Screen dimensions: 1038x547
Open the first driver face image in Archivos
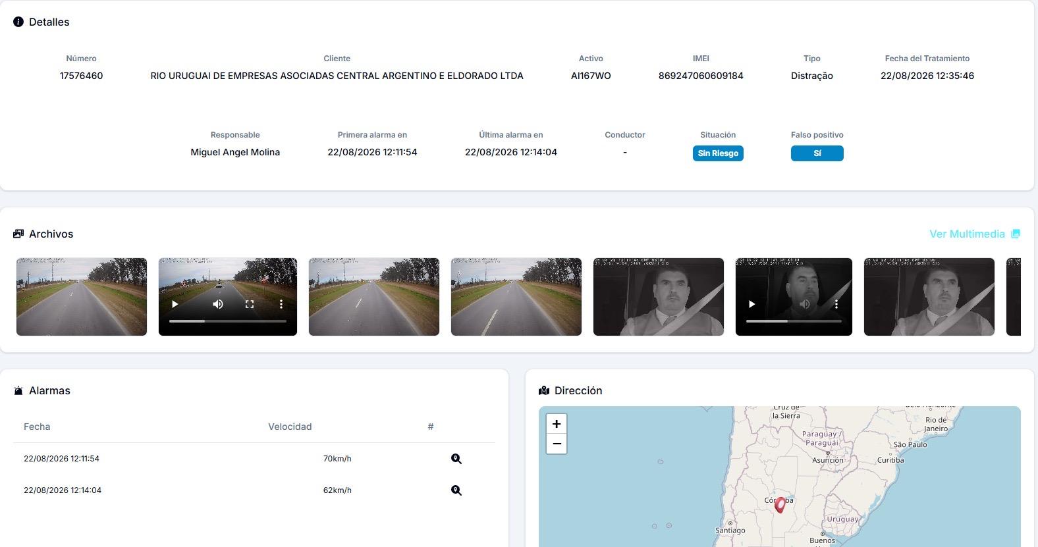659,297
